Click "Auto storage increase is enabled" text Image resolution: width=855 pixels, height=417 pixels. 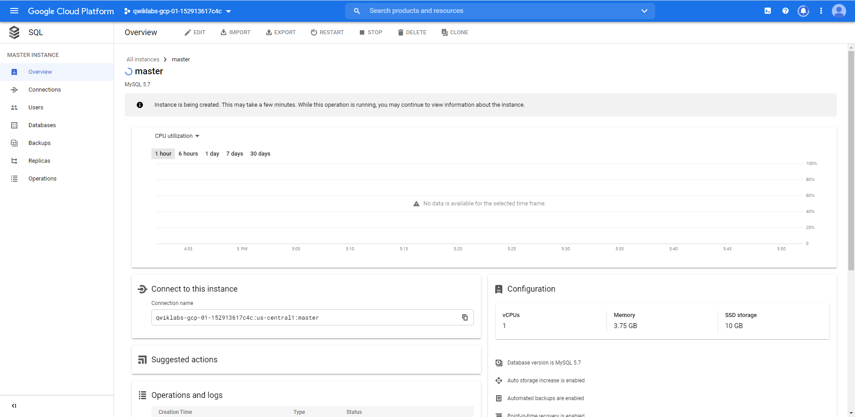pos(546,381)
